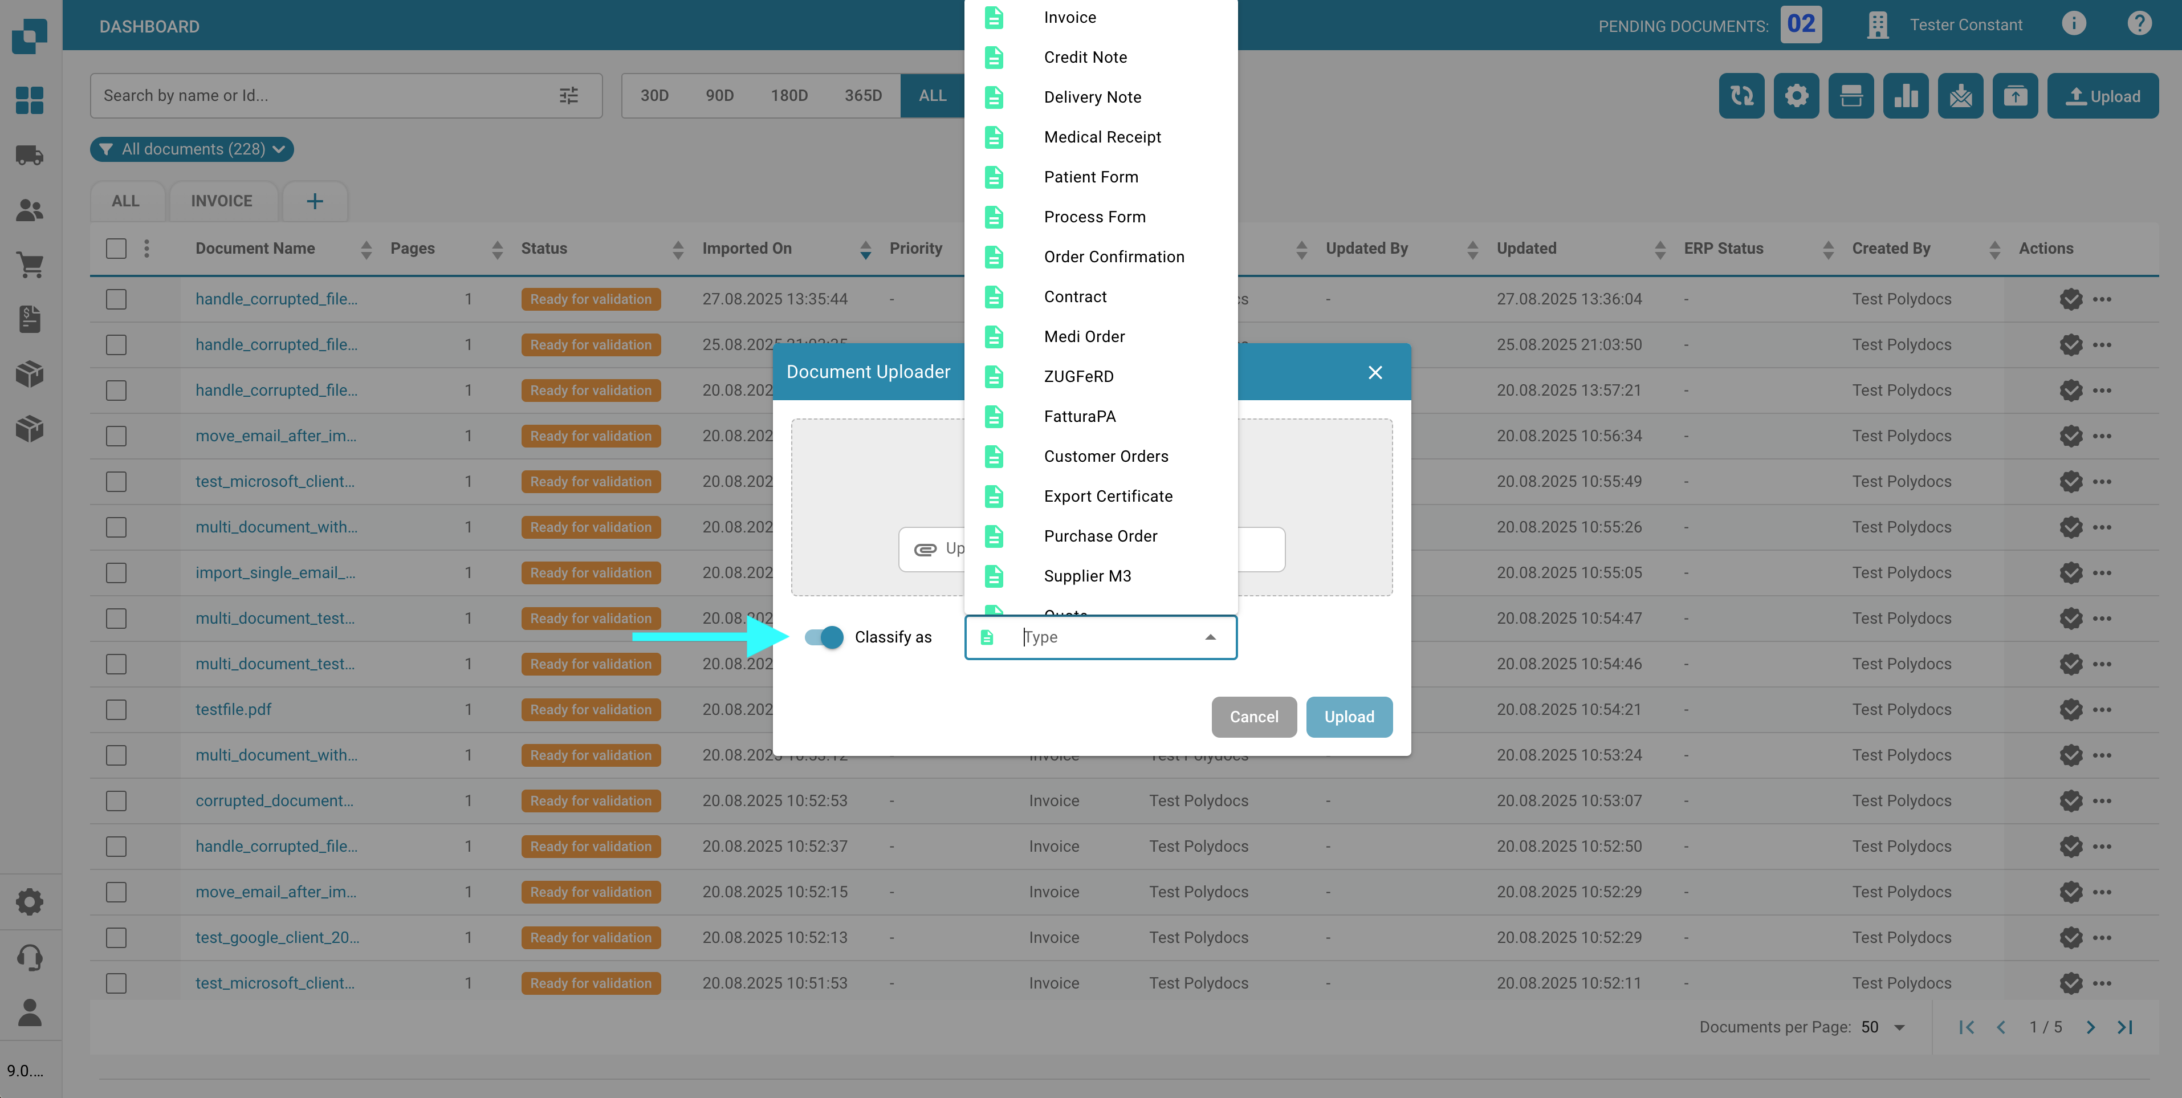Click the search by name field
Image resolution: width=2182 pixels, height=1098 pixels.
(322, 96)
